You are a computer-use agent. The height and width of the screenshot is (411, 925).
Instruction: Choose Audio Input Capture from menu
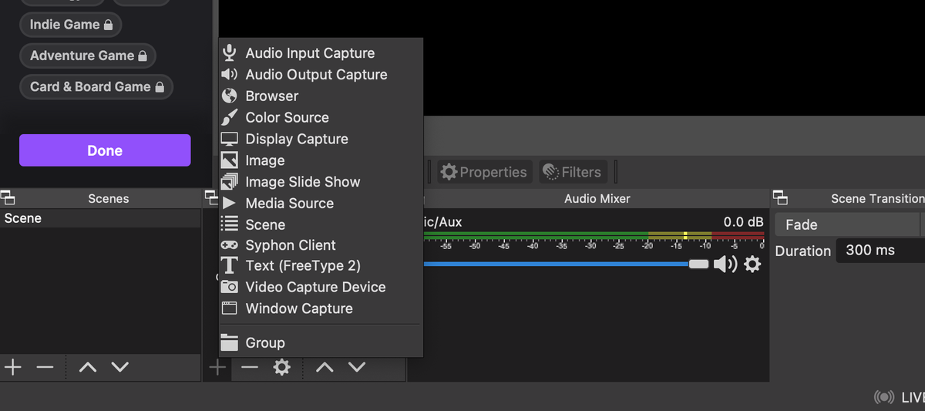(310, 53)
